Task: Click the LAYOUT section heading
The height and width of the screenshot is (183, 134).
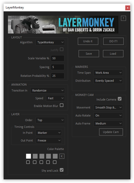Action: 16,37
